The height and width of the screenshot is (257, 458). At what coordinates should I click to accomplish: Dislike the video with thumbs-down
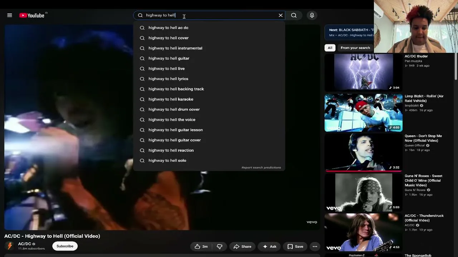tap(220, 247)
